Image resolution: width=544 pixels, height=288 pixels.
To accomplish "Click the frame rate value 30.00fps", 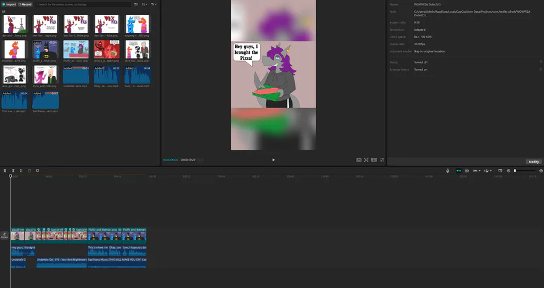I will click(419, 44).
